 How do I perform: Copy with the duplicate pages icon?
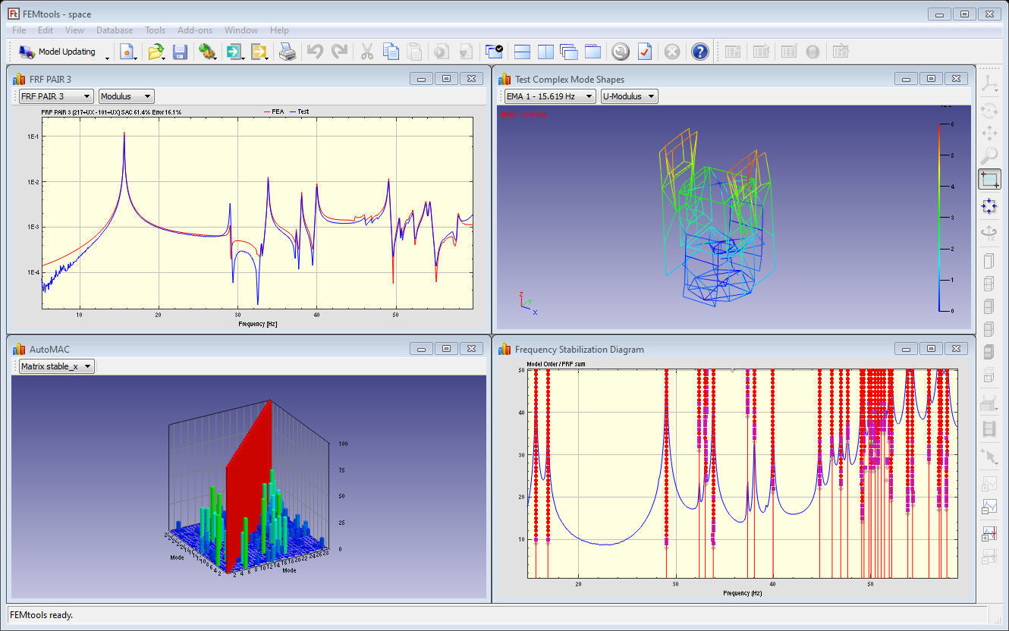pos(391,52)
